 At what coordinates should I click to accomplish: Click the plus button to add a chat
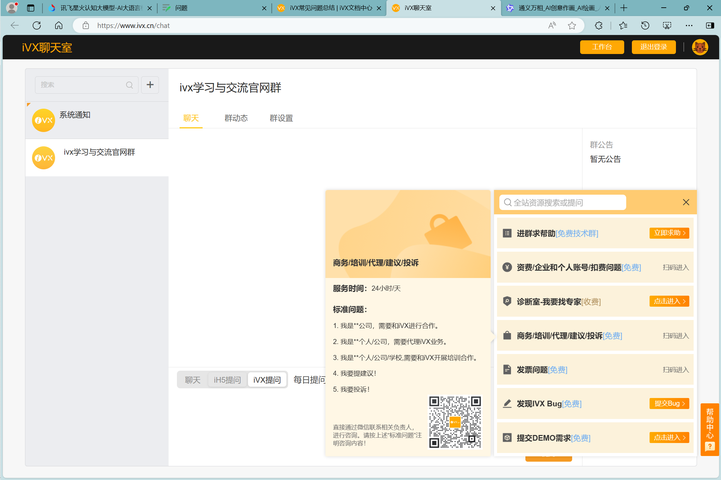pos(150,85)
